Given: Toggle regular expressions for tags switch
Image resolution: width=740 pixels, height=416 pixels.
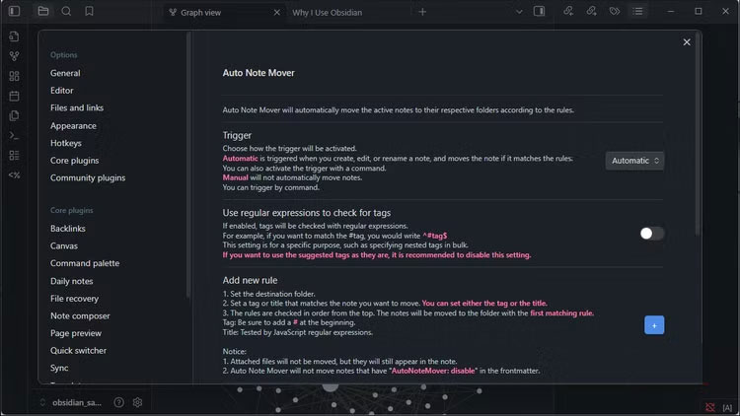Looking at the screenshot, I should coord(652,234).
